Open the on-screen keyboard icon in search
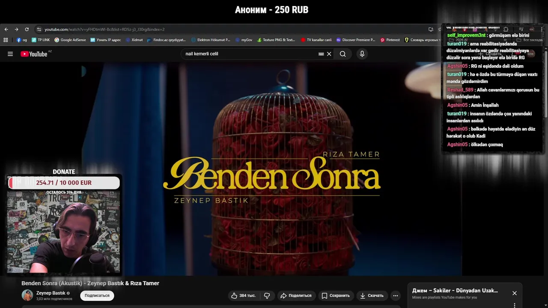The image size is (548, 308). point(321,54)
